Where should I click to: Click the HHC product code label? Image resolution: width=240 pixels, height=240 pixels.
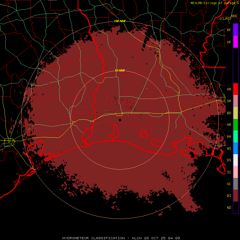point(234,16)
